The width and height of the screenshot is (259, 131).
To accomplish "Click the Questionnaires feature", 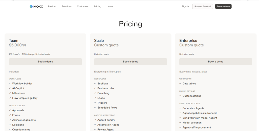I will click(x=21, y=129).
